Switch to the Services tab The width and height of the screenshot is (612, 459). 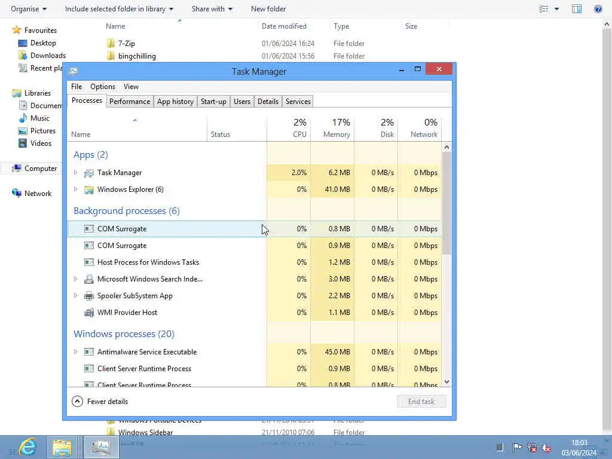point(298,102)
